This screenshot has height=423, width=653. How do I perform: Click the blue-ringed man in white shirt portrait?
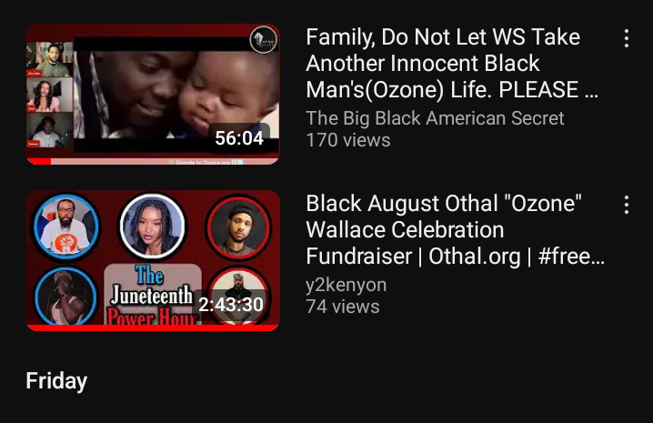click(x=65, y=227)
